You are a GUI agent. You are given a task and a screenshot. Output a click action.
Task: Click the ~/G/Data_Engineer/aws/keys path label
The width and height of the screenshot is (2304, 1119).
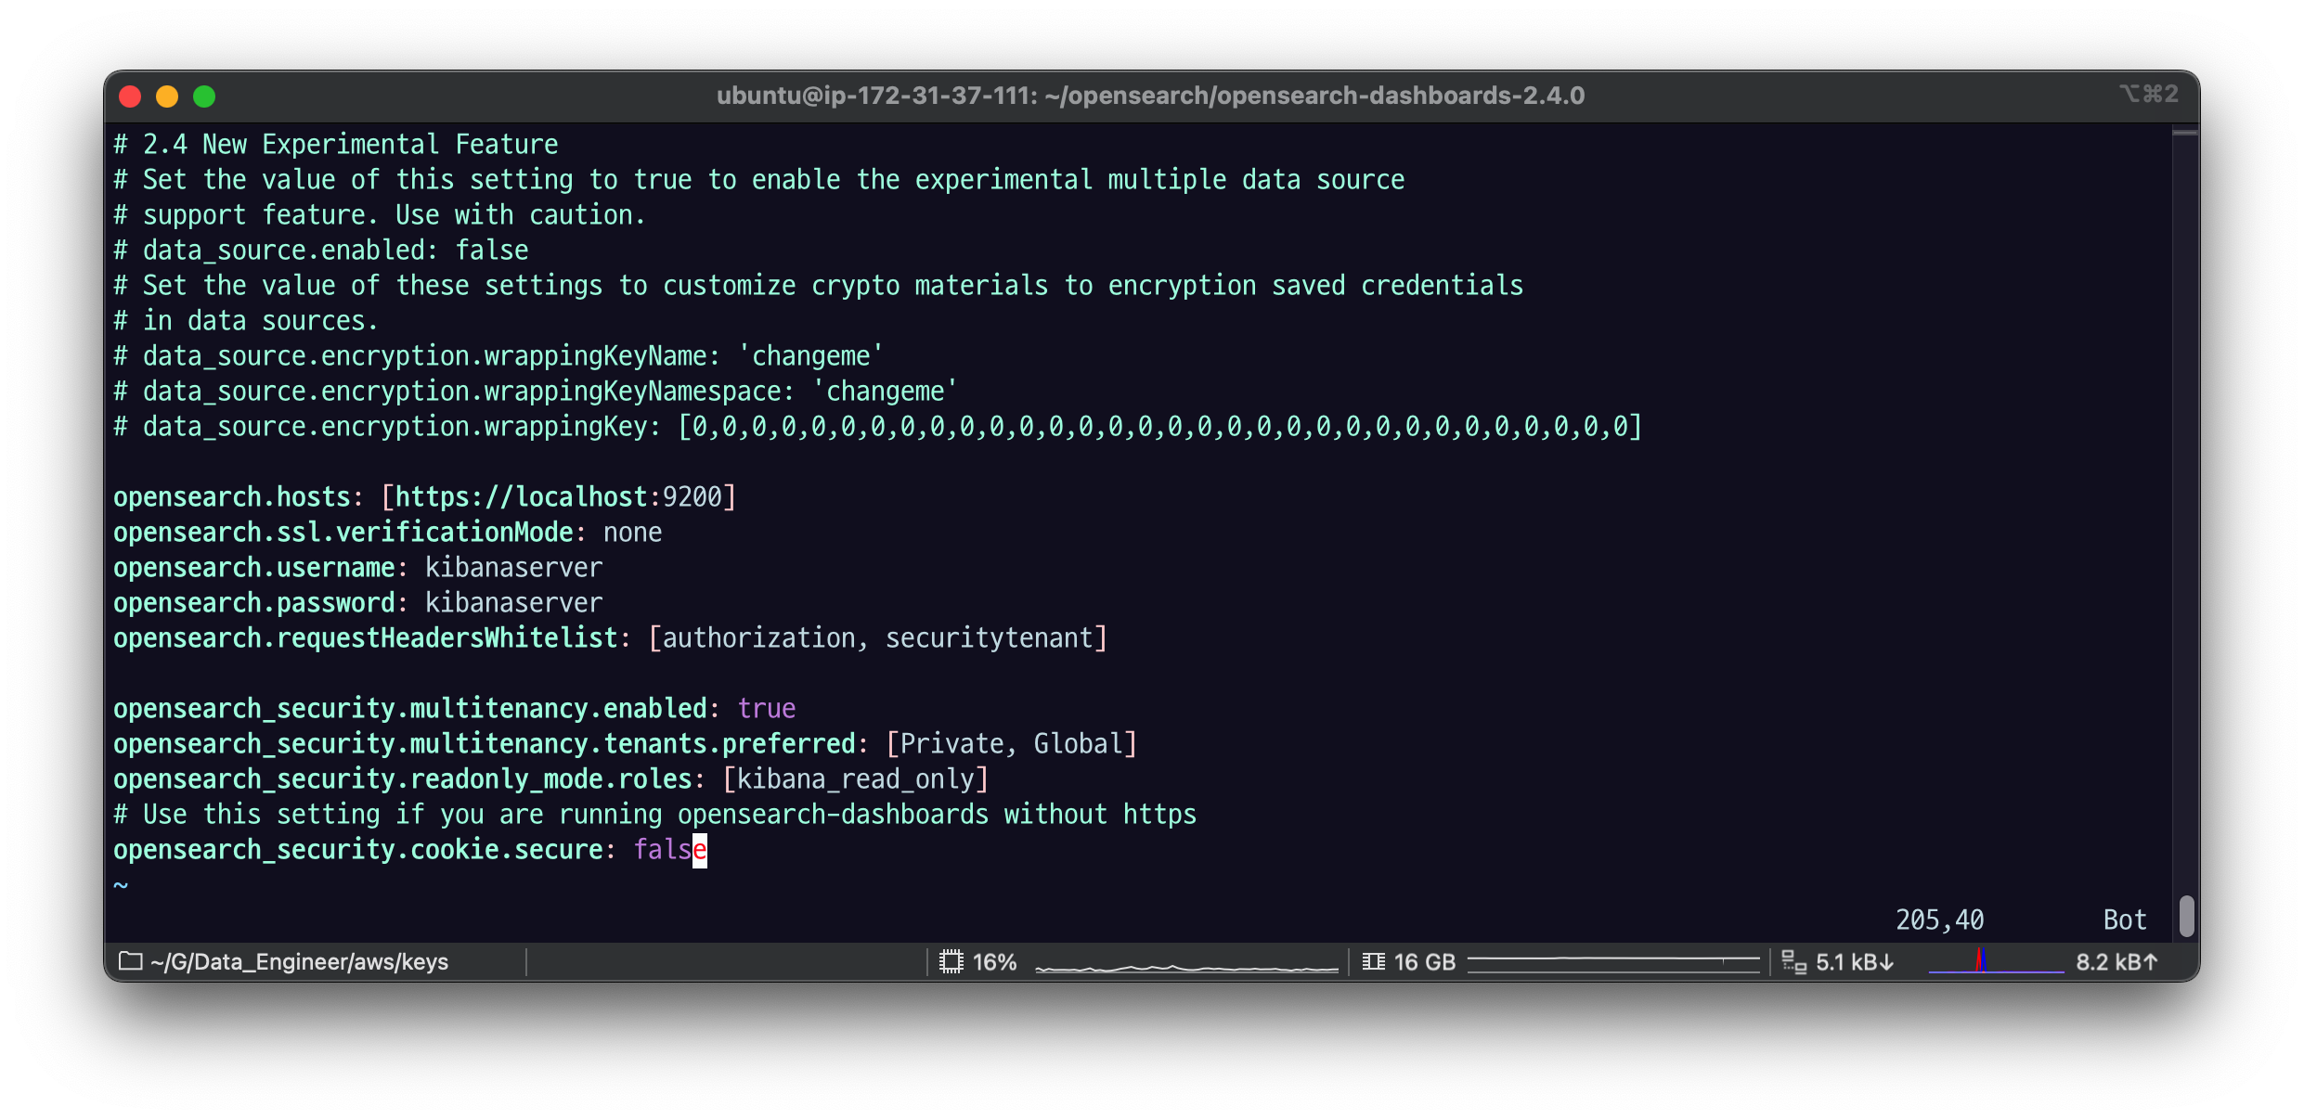pyautogui.click(x=299, y=962)
